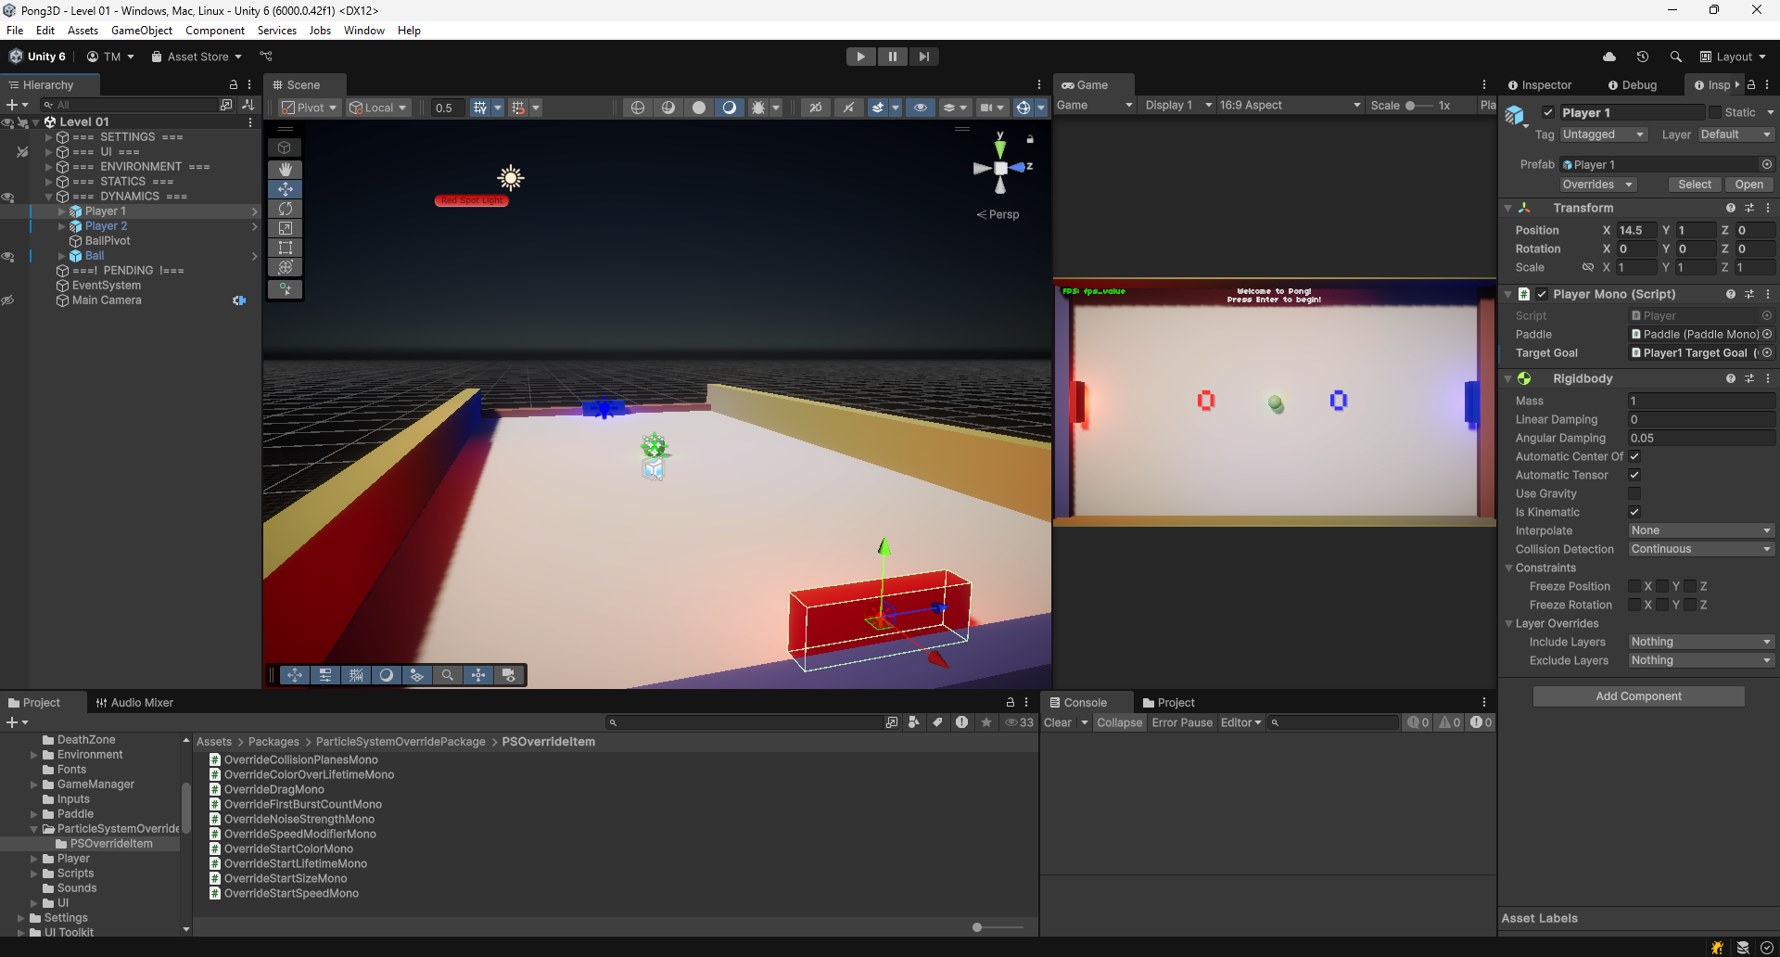Open the Unity Cloud icon

click(1609, 57)
